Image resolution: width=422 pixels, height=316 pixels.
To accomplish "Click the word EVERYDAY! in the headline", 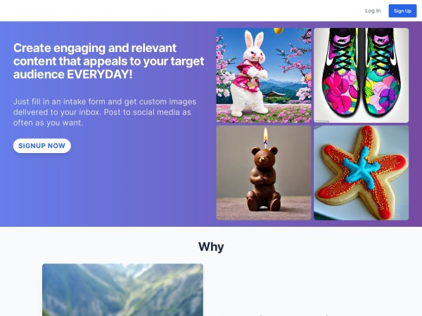I will 100,74.
